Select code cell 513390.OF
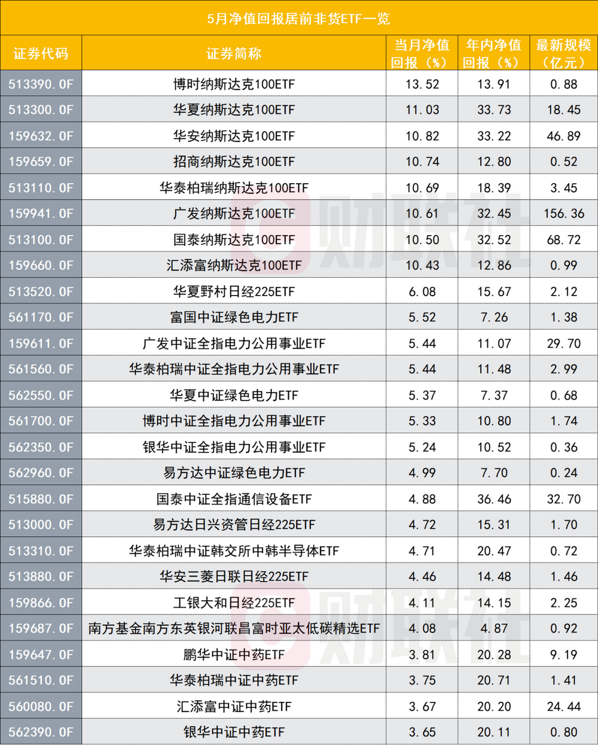The height and width of the screenshot is (745, 598). point(41,84)
